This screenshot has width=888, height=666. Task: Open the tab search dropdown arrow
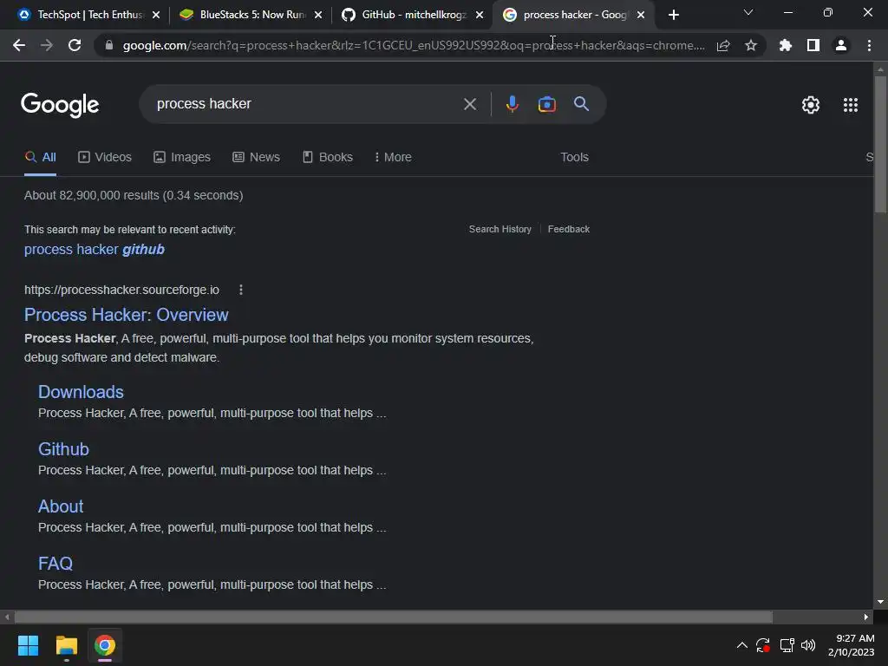(748, 12)
